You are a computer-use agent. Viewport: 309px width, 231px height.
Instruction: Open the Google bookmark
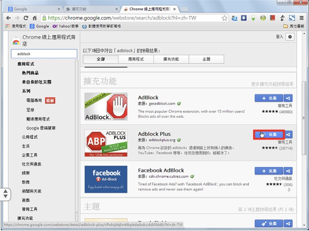[x=39, y=26]
